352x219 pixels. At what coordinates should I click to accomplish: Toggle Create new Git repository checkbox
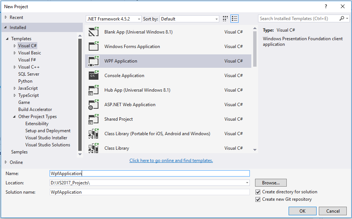tap(258, 199)
